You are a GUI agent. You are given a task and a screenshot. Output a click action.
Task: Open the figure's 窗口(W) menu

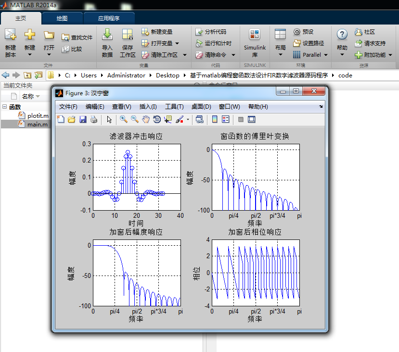click(229, 107)
